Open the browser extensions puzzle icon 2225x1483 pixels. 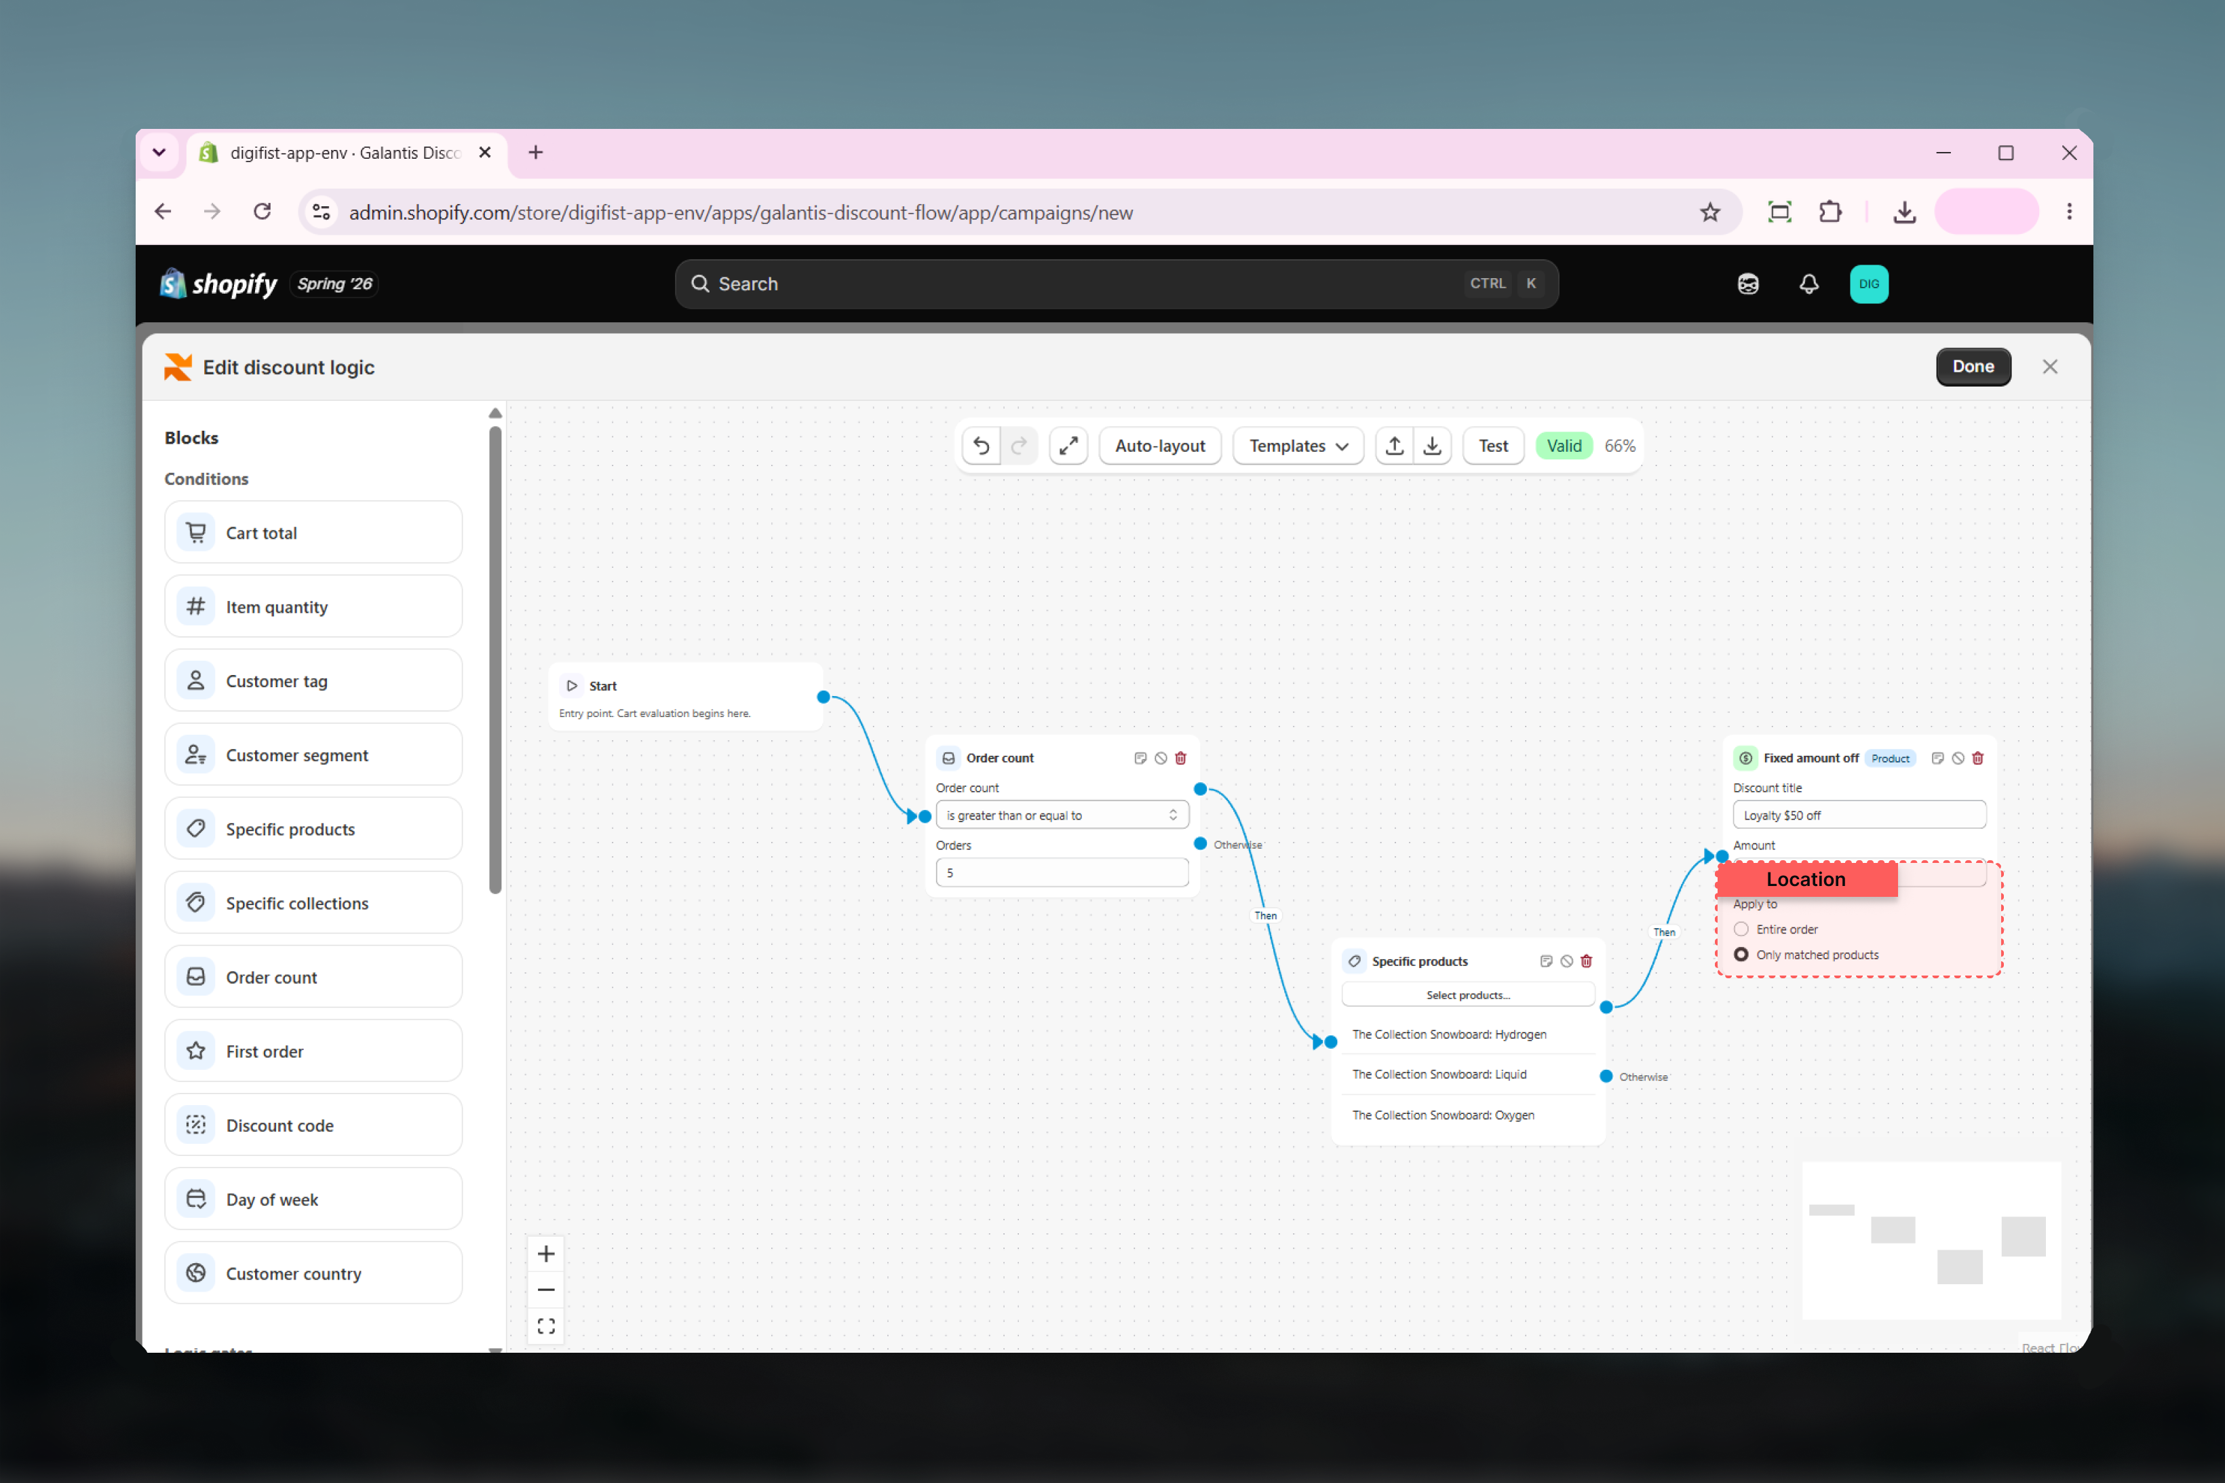[1830, 212]
